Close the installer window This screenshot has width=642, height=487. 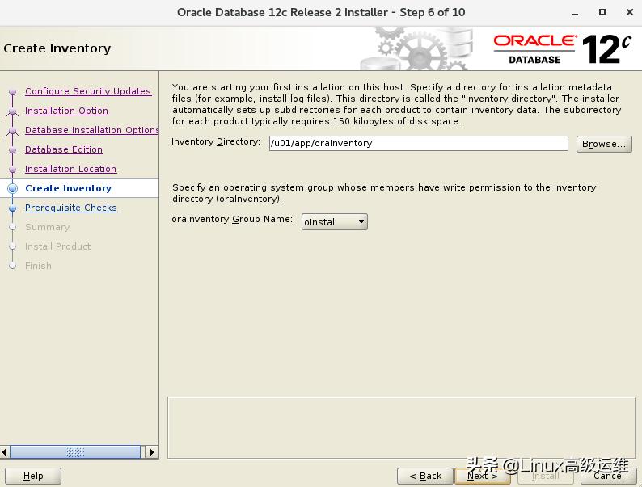630,12
